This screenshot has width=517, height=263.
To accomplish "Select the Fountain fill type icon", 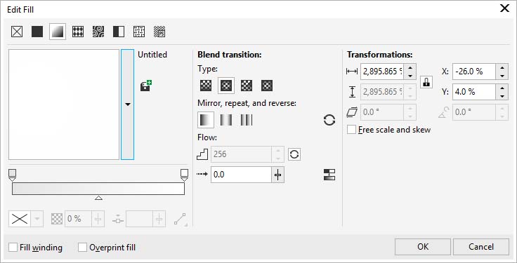I will click(58, 32).
